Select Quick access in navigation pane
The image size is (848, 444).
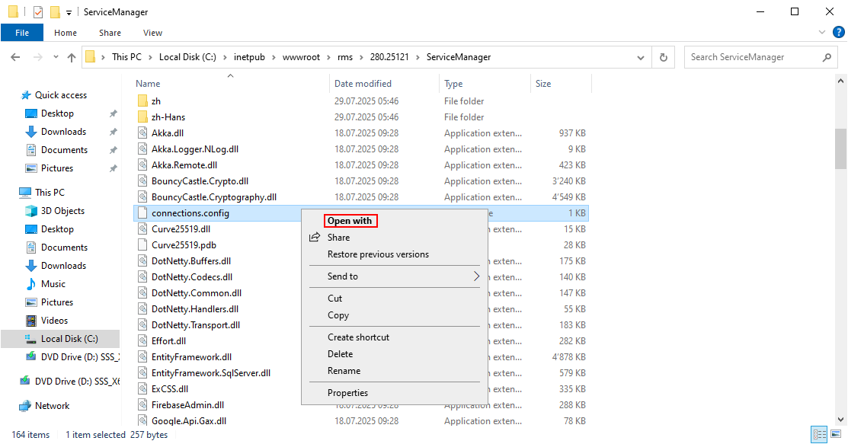(61, 95)
